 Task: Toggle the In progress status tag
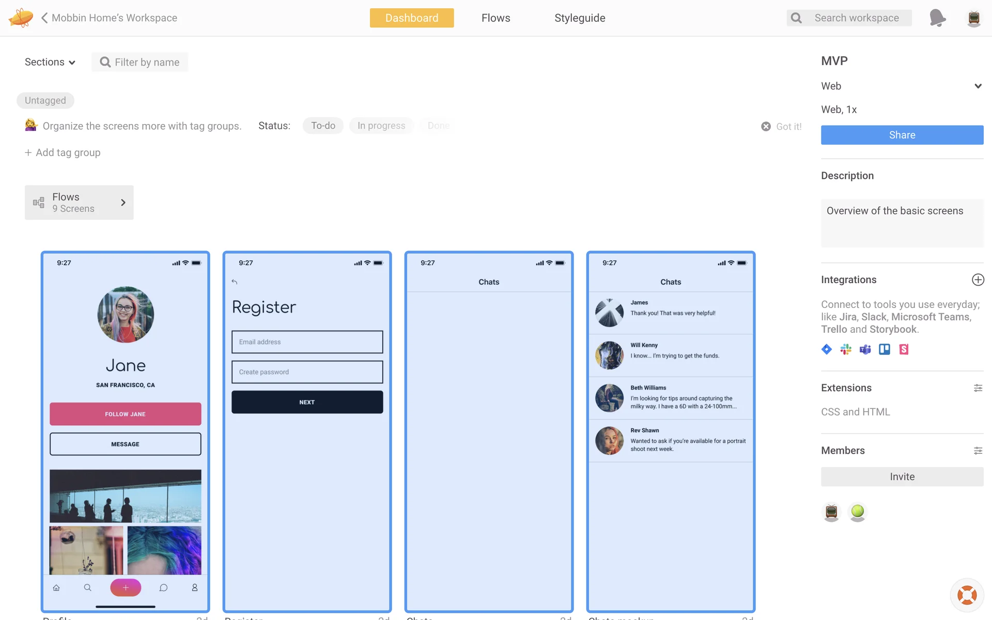pyautogui.click(x=381, y=126)
